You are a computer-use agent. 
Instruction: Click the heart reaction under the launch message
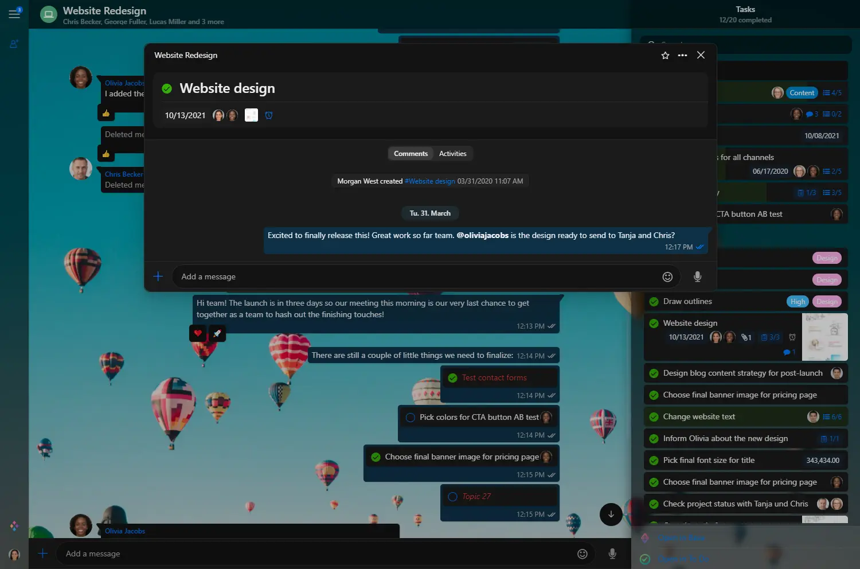[198, 333]
